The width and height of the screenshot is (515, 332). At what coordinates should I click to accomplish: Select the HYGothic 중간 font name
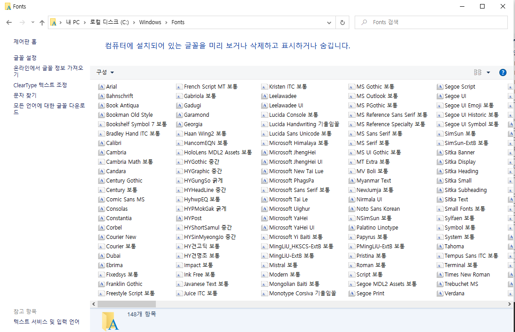pos(202,162)
